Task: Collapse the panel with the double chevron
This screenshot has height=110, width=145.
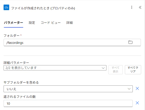Action: [x=140, y=7]
